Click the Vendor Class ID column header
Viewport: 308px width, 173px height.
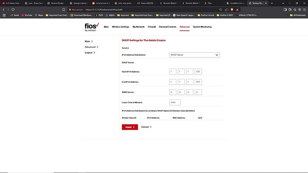[129, 118]
